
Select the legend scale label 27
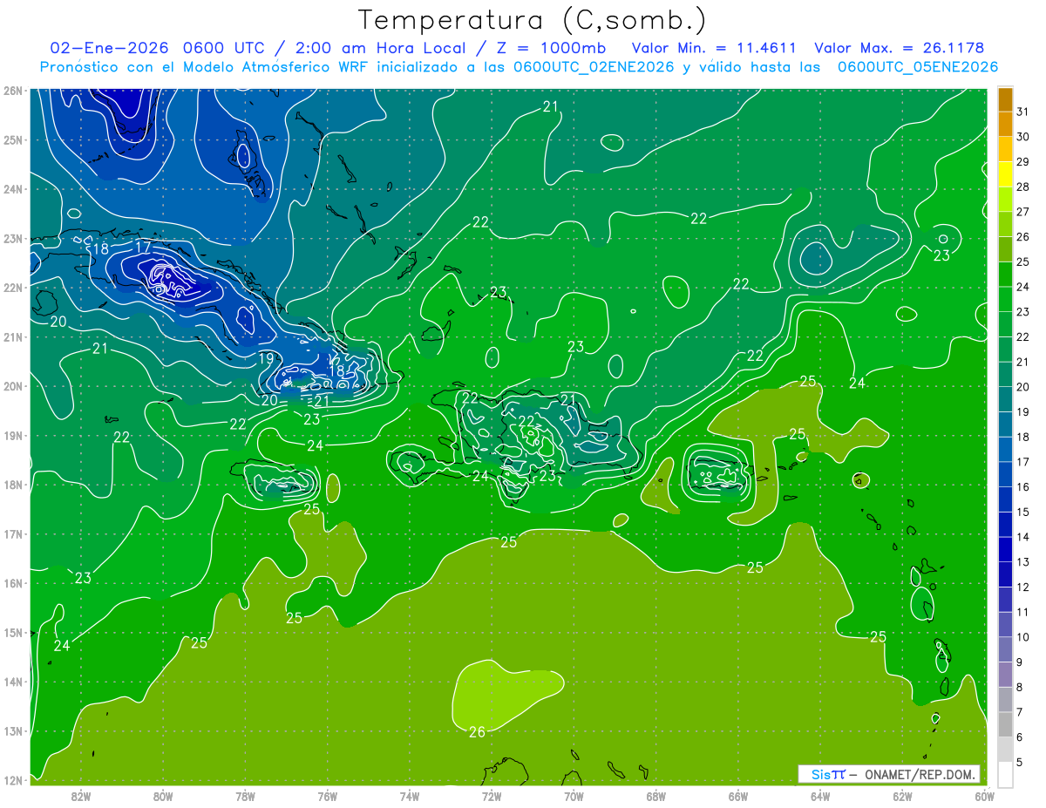1023,212
